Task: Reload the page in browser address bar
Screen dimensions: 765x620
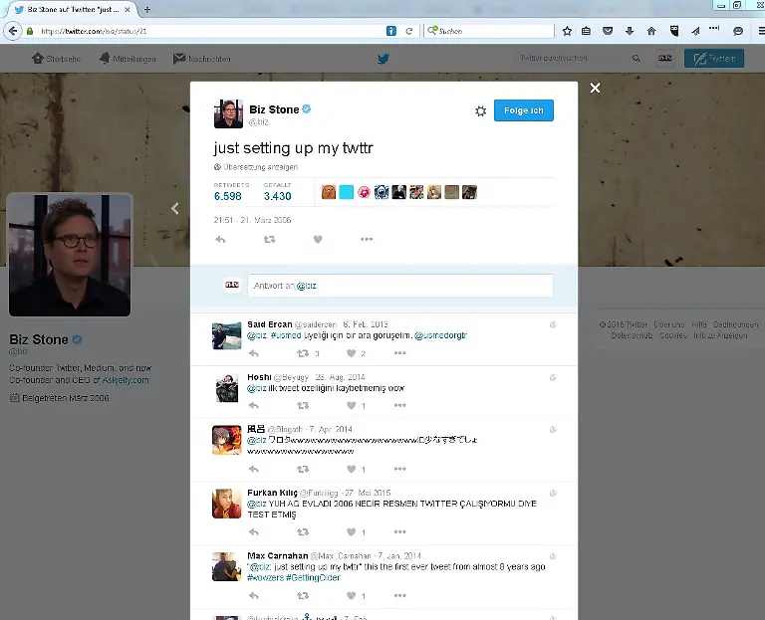Action: (408, 31)
